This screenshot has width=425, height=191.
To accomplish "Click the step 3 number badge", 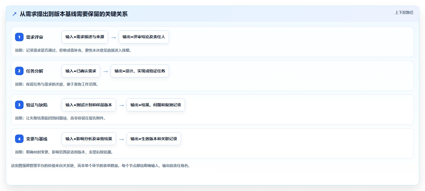I will click(x=19, y=105).
